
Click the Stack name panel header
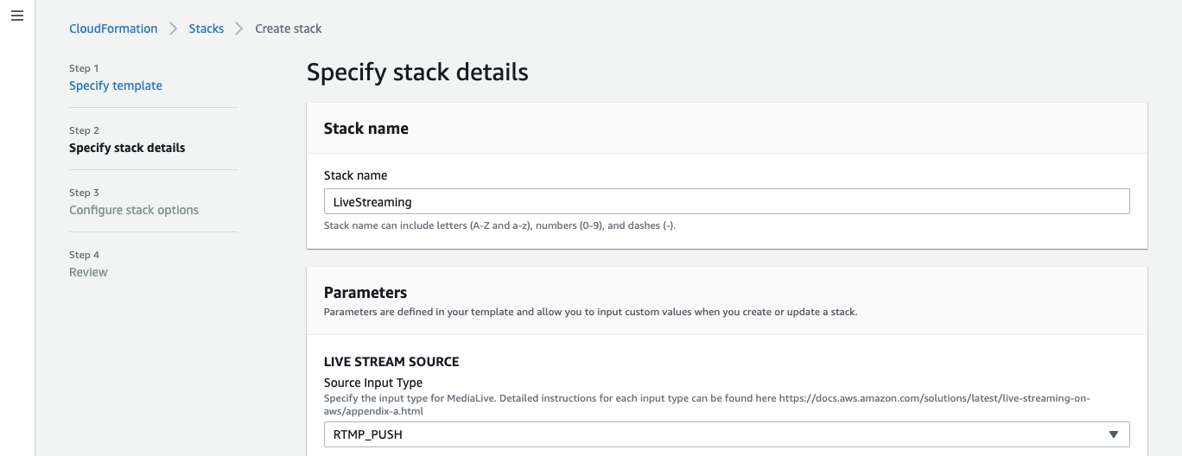(x=366, y=129)
